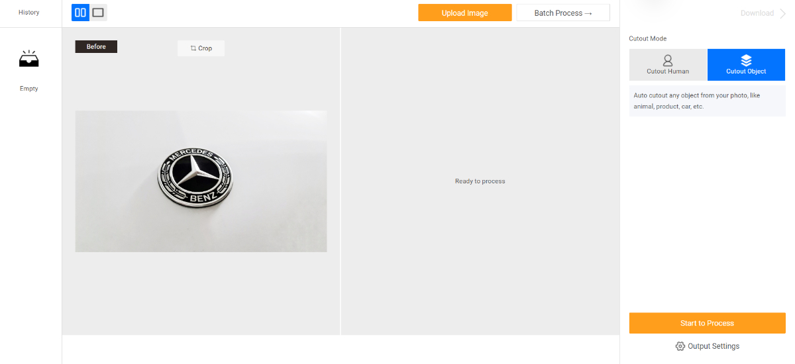This screenshot has height=364, width=795.
Task: Select Cutout Object mode
Action: 746,65
